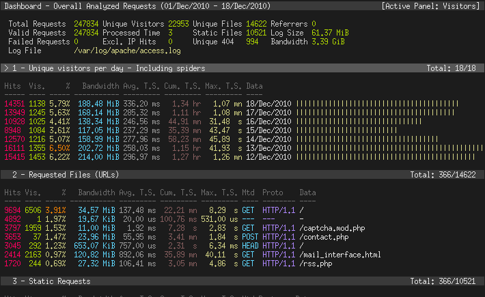
Task: Click the Total: 366/10521 counter
Action: coord(443,281)
